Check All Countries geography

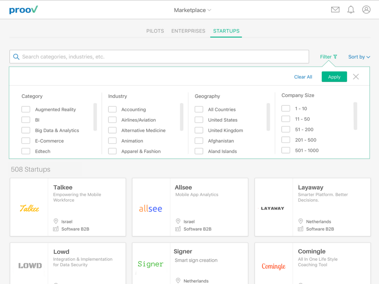pyautogui.click(x=199, y=109)
